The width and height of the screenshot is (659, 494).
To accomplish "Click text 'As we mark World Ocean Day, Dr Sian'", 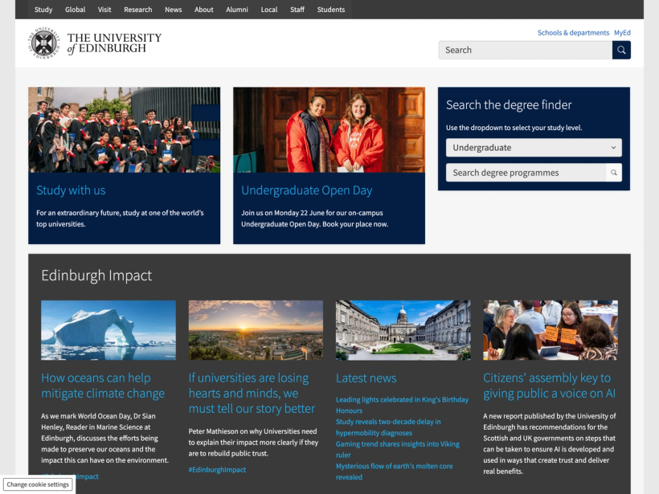I will click(98, 416).
